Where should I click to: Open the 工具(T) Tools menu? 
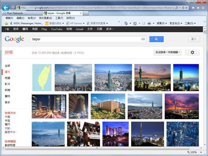(59, 18)
